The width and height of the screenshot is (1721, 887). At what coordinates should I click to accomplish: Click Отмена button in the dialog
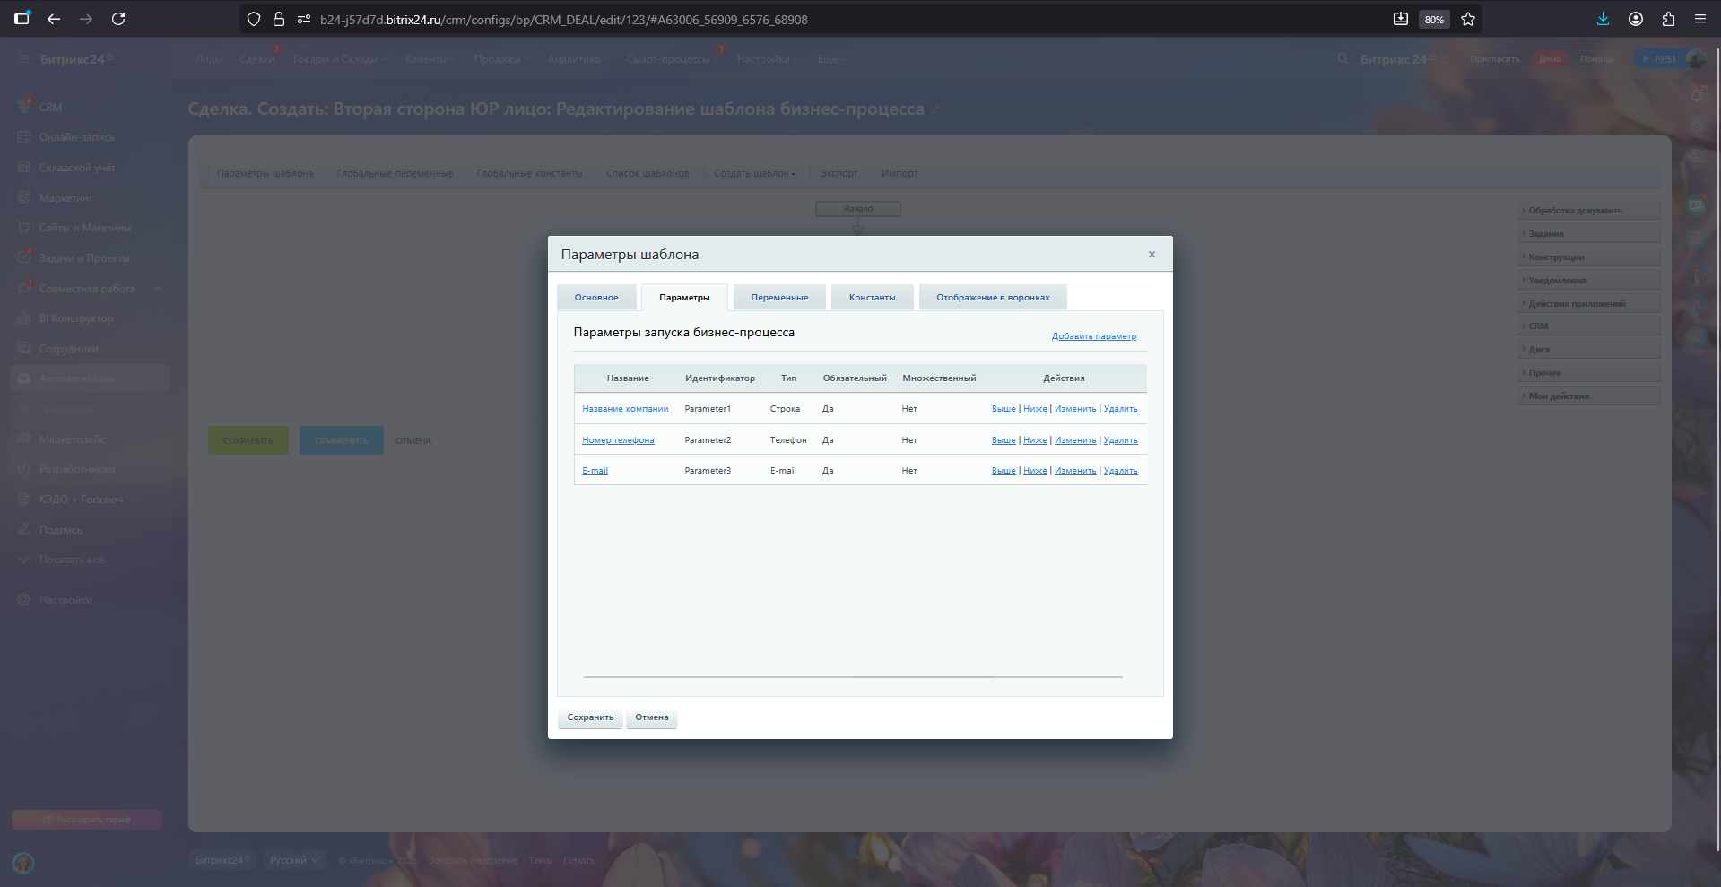pyautogui.click(x=652, y=717)
